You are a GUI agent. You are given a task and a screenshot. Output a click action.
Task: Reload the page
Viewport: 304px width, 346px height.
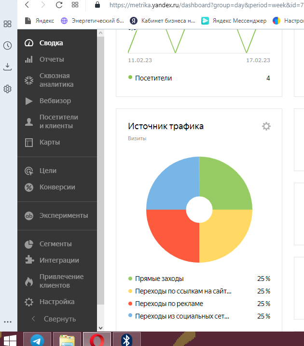[x=59, y=5]
